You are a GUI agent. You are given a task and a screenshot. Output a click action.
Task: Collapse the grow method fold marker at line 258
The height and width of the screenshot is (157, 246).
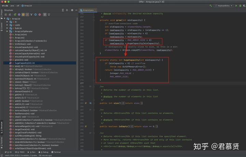94,20
